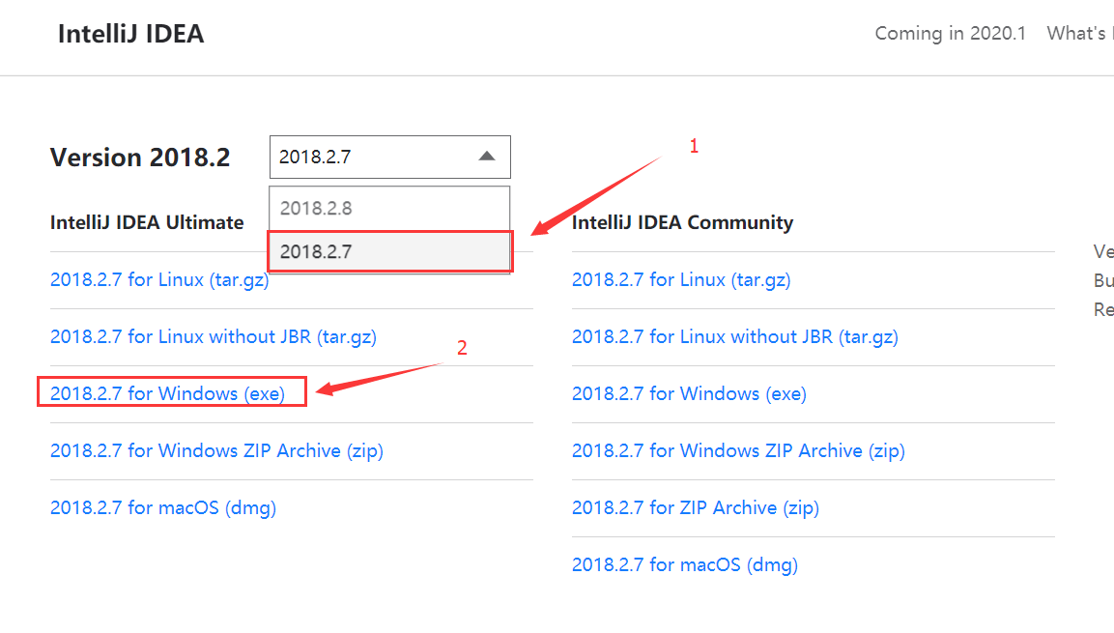
Task: Download Community 2018.2.7 for macOS (dmg)
Action: (685, 564)
